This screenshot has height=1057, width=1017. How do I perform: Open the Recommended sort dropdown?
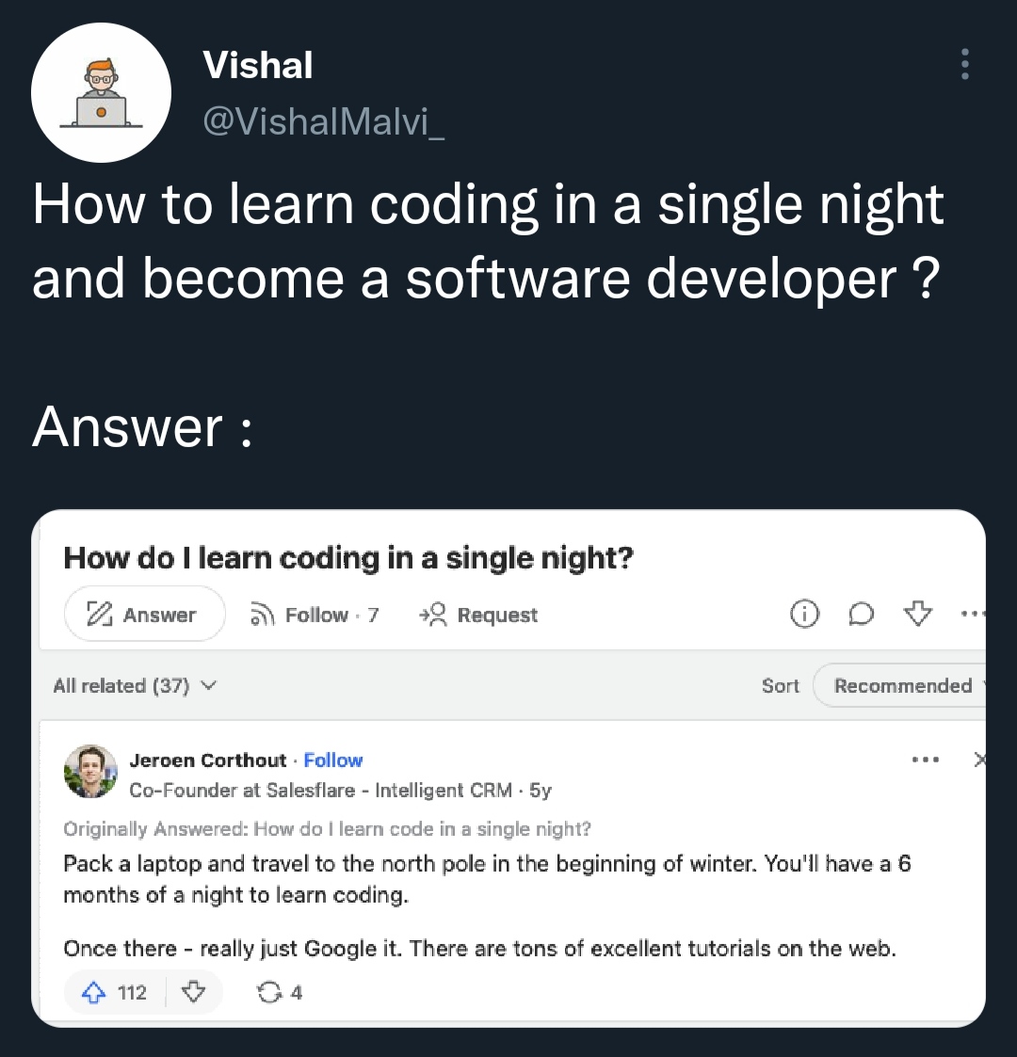point(904,686)
